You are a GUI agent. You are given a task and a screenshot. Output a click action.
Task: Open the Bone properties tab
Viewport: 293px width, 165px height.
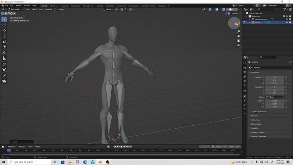point(244,113)
